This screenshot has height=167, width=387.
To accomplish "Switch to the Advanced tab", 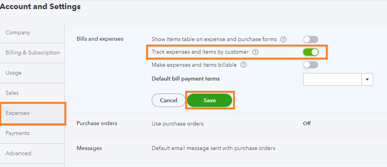I will tap(18, 154).
